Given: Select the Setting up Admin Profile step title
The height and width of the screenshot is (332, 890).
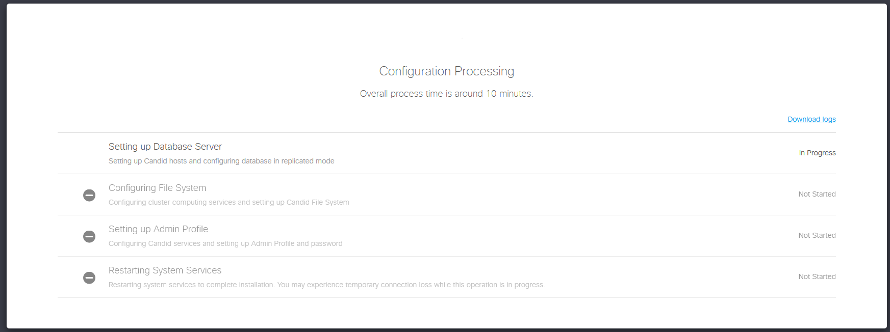Looking at the screenshot, I should pos(158,229).
